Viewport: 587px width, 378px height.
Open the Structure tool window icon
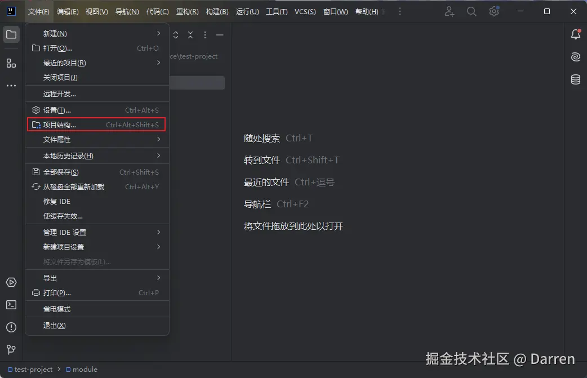pos(11,63)
